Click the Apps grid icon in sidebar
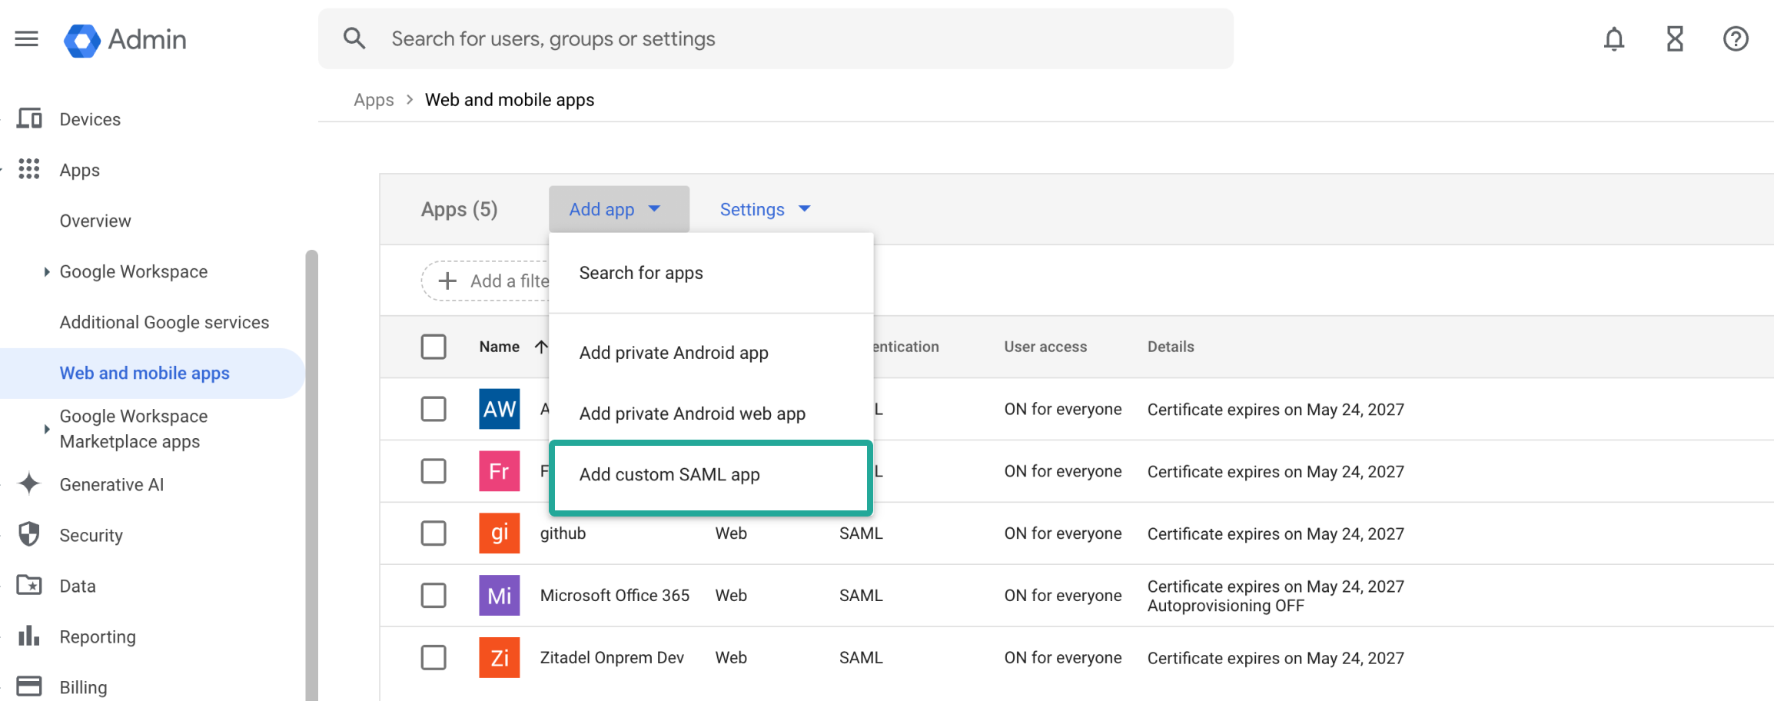Viewport: 1774px width, 701px height. pyautogui.click(x=29, y=169)
